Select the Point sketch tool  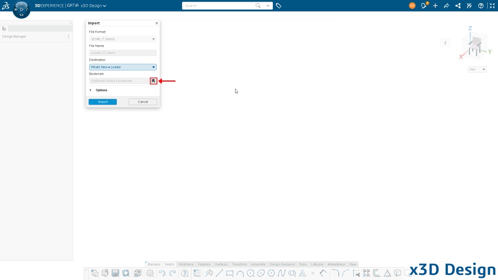[x=313, y=273]
